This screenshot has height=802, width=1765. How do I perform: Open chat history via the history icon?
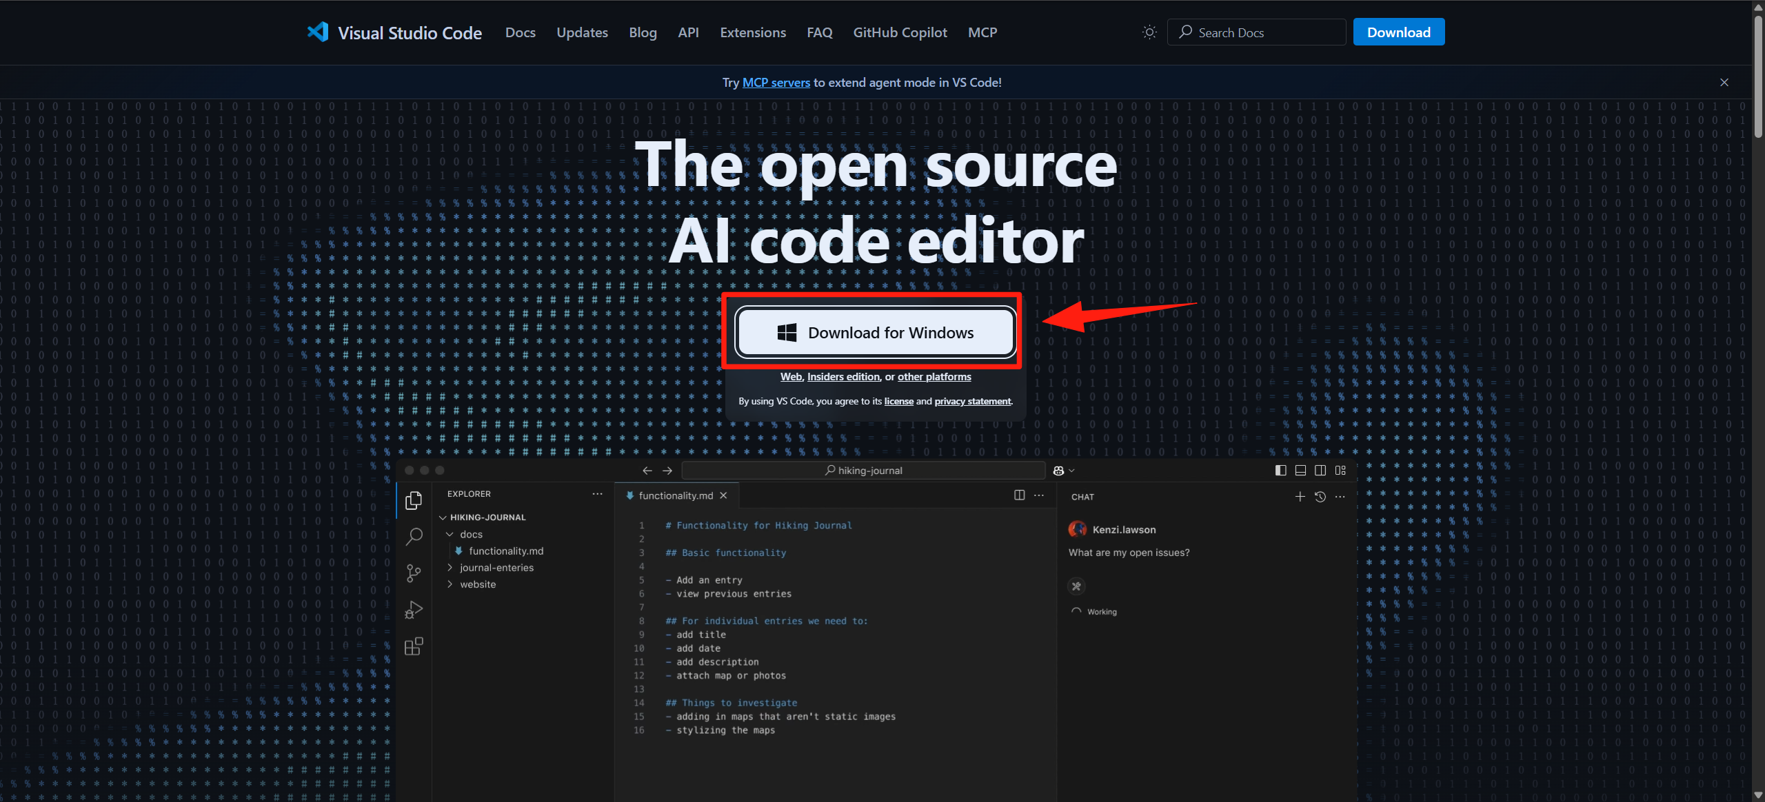1320,496
